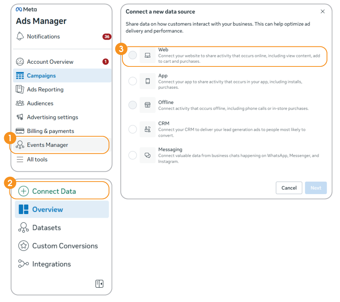Click the Billing & payments card icon
The image size is (340, 302).
click(20, 131)
